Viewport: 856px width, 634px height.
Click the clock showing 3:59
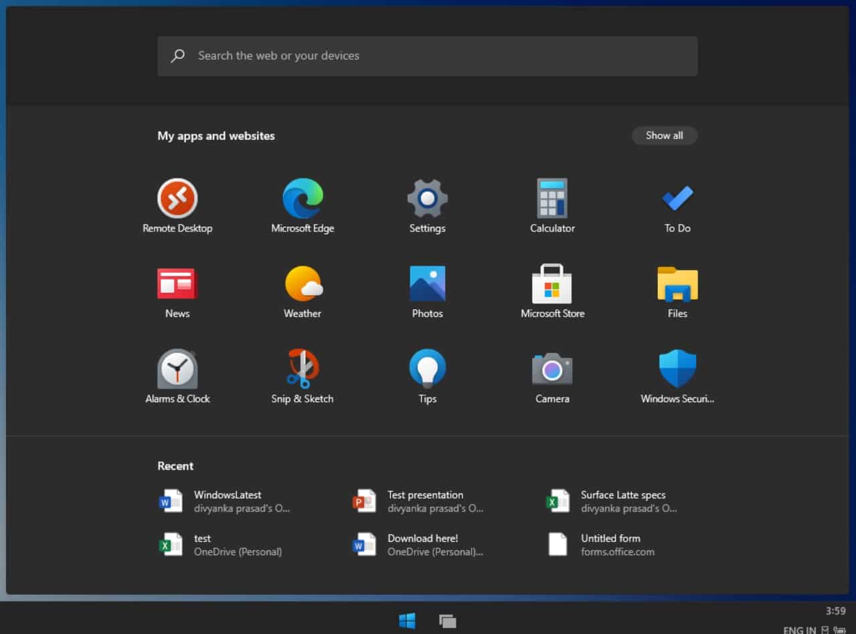coord(835,611)
